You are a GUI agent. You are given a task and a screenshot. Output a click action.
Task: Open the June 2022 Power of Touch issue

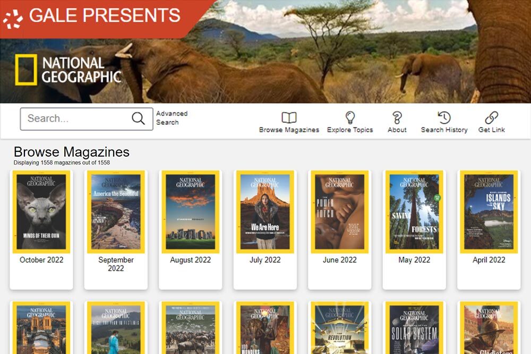coord(339,212)
